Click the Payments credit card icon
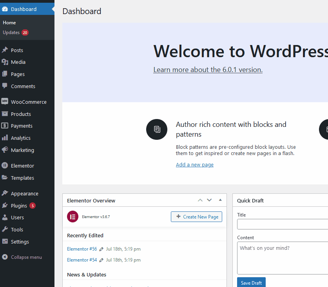Viewport: 328px width, 287px height. tap(5, 126)
